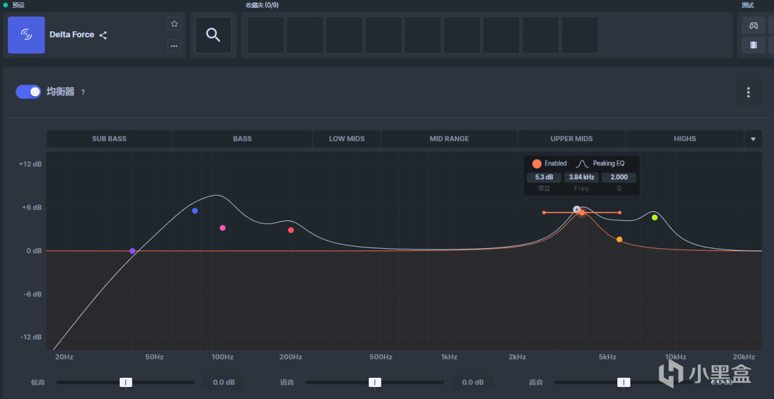774x399 pixels.
Task: Edit the 5.3 dB gain field
Action: pos(544,177)
